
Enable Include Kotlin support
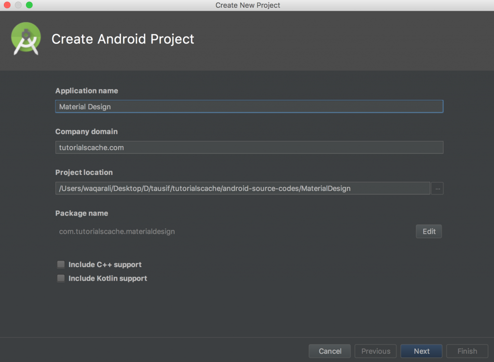point(61,278)
